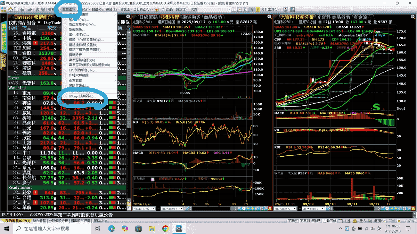
Task: Open the 資訊(I) menu
Action: click(125, 9)
